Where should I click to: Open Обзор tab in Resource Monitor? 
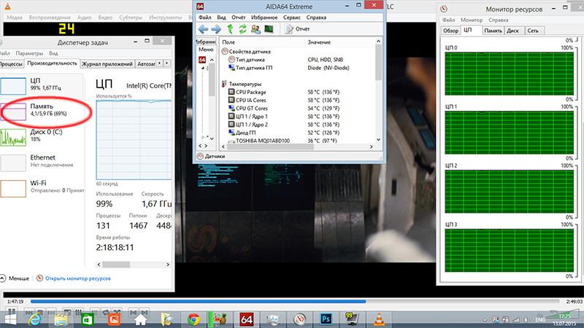[450, 31]
